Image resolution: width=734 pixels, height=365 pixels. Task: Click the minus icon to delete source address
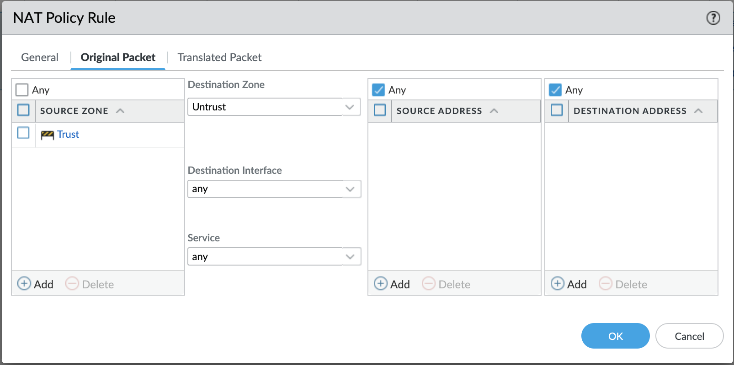[429, 284]
